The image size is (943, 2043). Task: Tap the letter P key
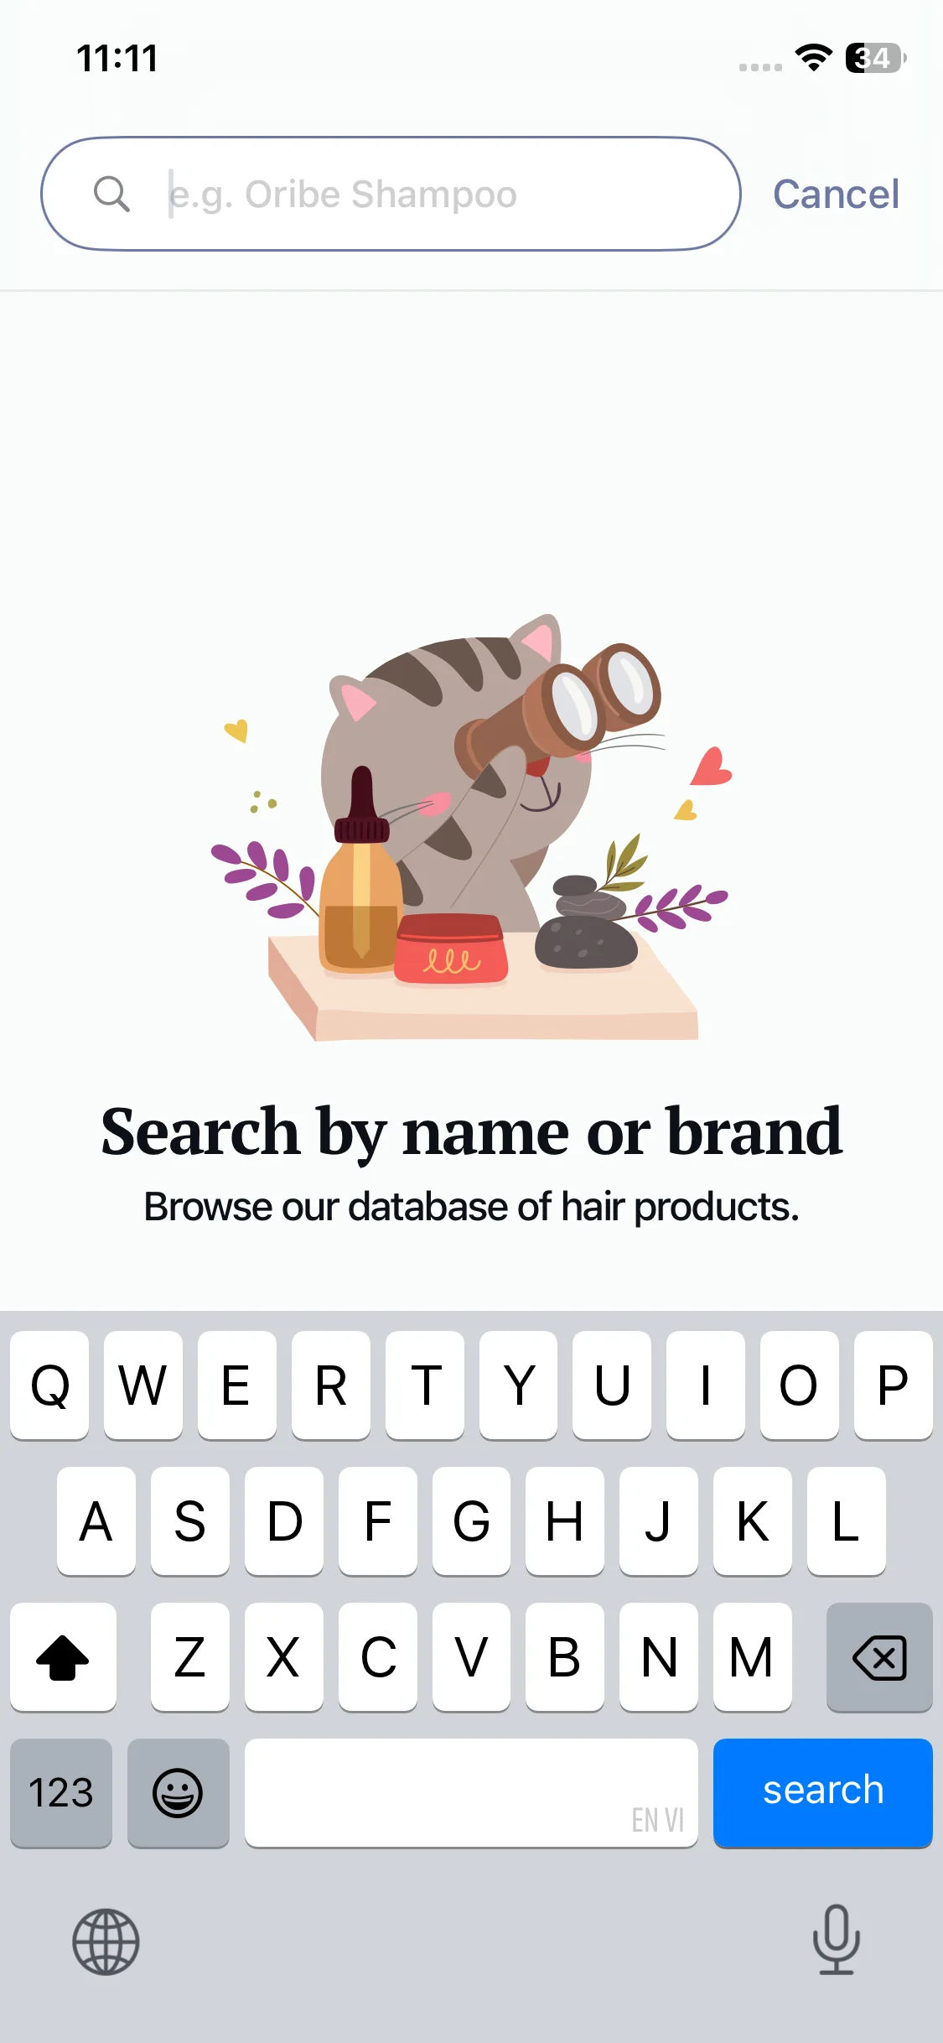pos(893,1385)
